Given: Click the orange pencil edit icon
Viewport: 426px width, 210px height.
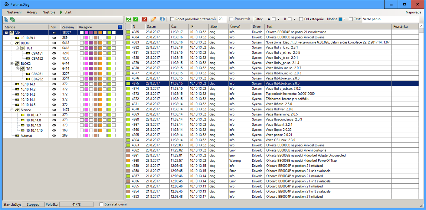Looking at the screenshot, I should pos(153,19).
